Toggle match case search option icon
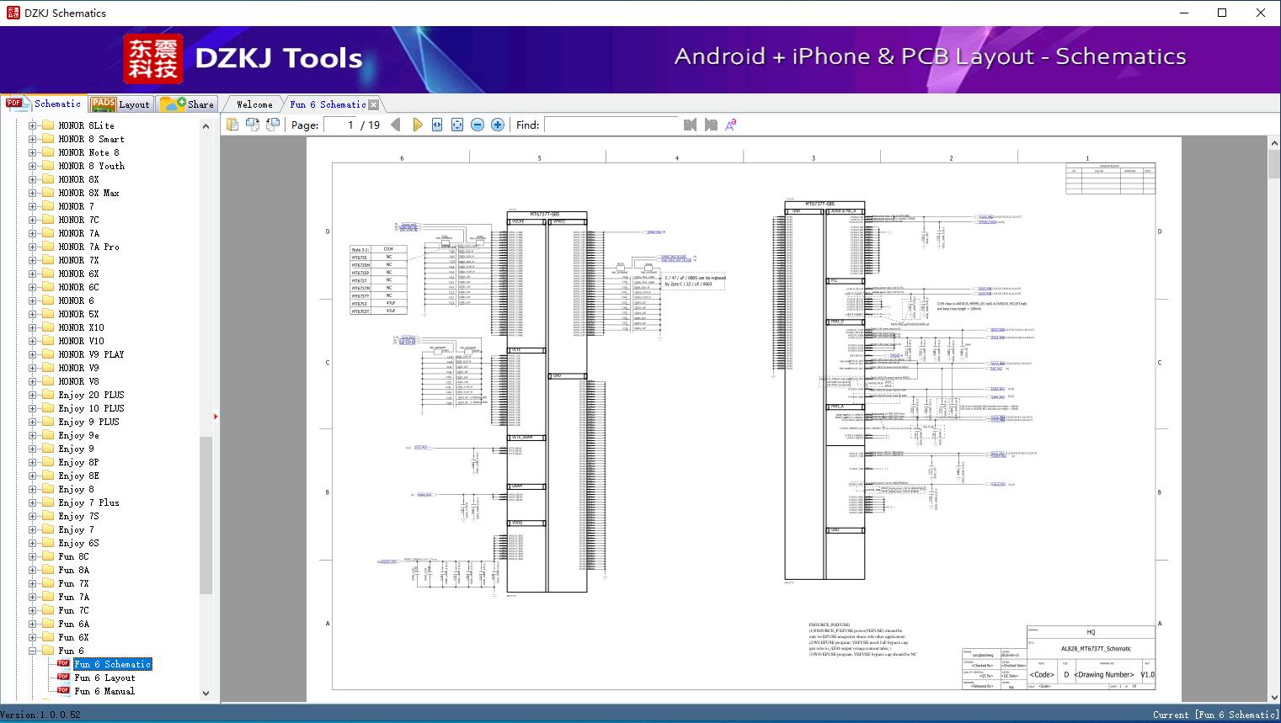1281x723 pixels. pyautogui.click(x=731, y=125)
